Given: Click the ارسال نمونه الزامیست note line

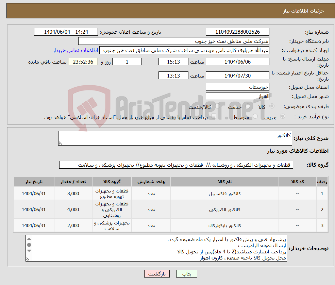Looking at the screenshot, I should point(262,246).
